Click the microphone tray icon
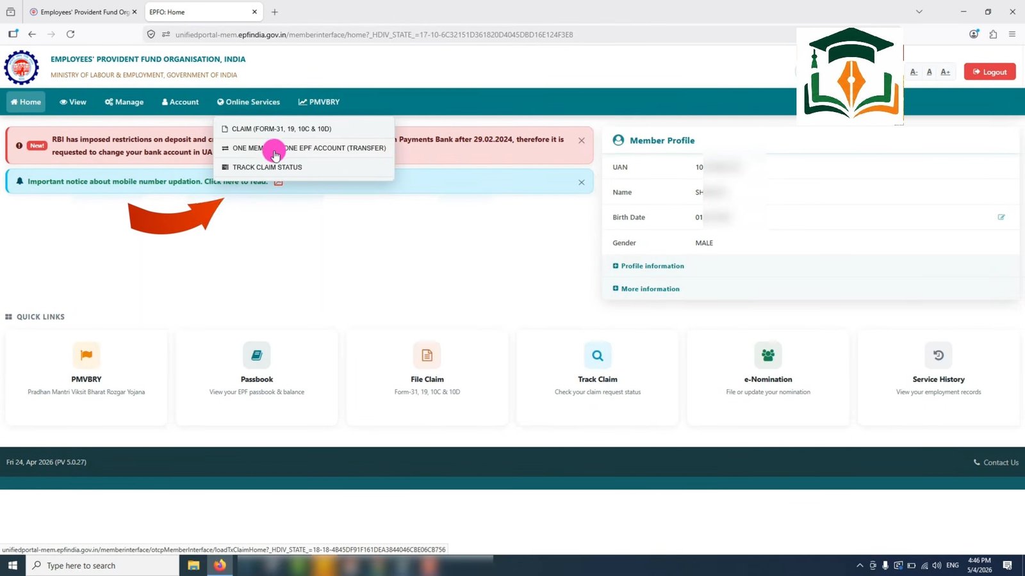 [x=885, y=566]
